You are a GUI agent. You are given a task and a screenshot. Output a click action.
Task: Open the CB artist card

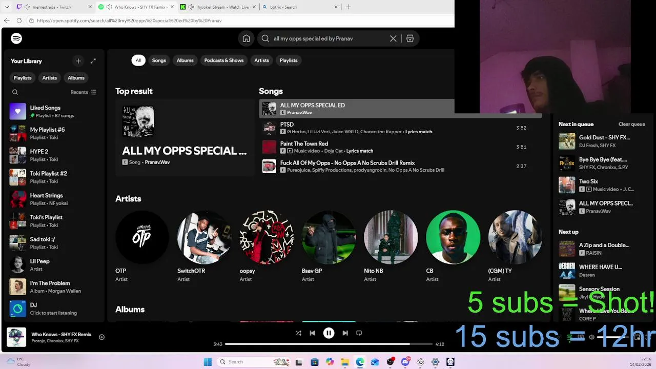453,245
